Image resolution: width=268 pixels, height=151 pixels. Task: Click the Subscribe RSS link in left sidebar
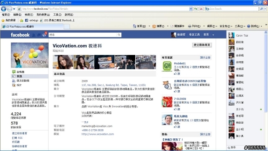tap(17, 138)
